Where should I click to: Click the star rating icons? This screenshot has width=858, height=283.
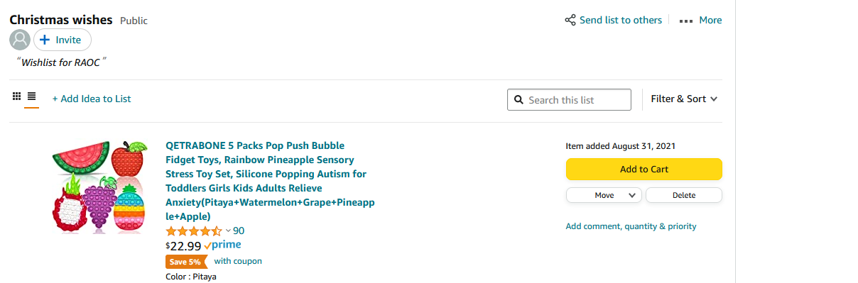point(194,231)
